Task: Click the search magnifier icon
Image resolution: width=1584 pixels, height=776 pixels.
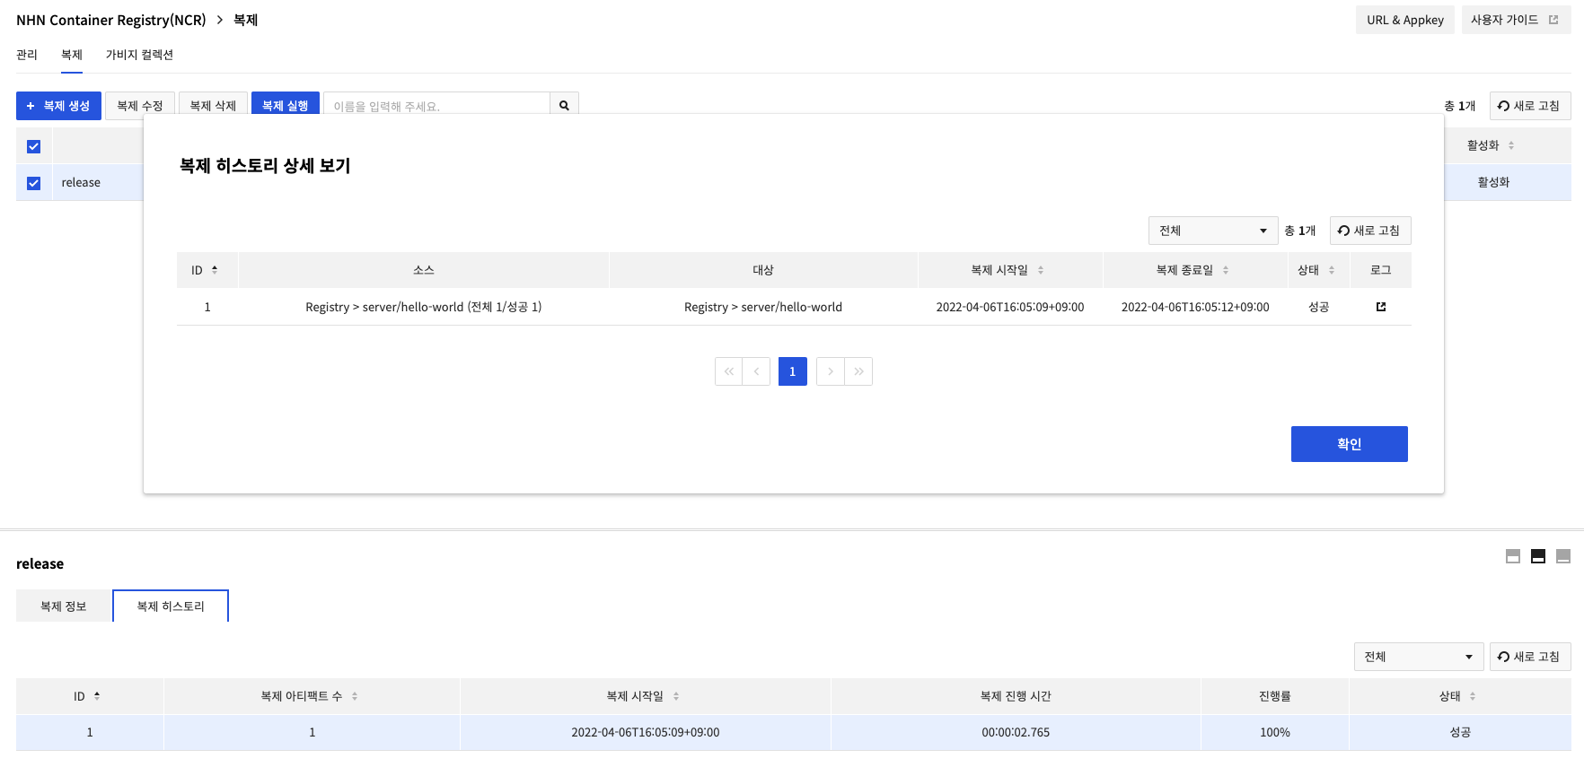Action: click(x=564, y=106)
